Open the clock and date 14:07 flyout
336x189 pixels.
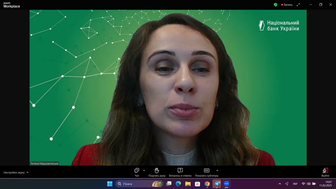click(325, 184)
